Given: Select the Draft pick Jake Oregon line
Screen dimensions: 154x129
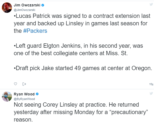Looking at the screenshot, I should tap(83, 68).
